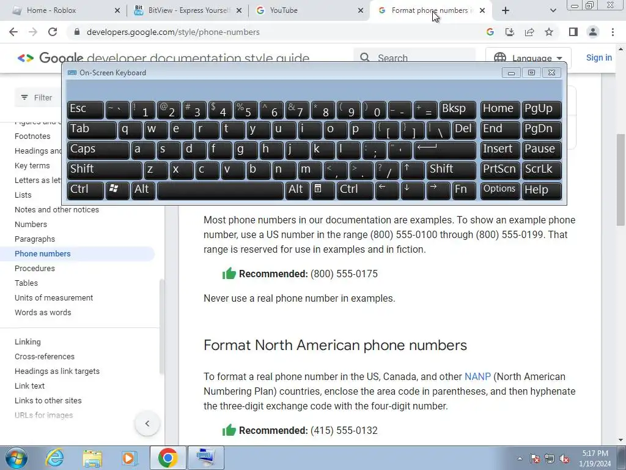Viewport: 626px width, 470px height.
Task: Toggle the ScrLk key on On-Screen Keyboard
Action: [542, 170]
